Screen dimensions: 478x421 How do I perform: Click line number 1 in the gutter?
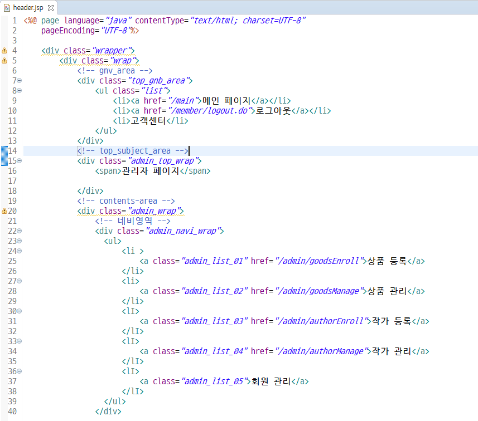tap(15, 21)
